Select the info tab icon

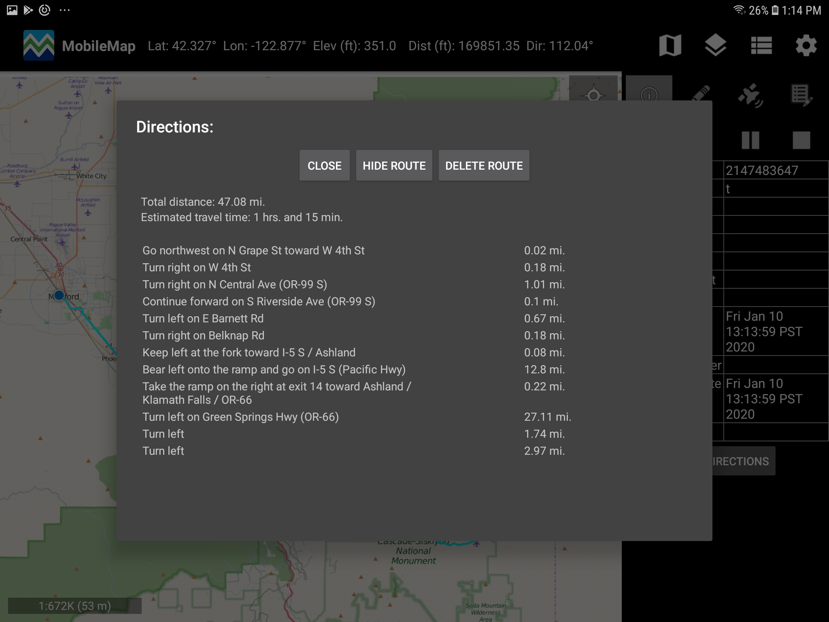click(x=649, y=92)
